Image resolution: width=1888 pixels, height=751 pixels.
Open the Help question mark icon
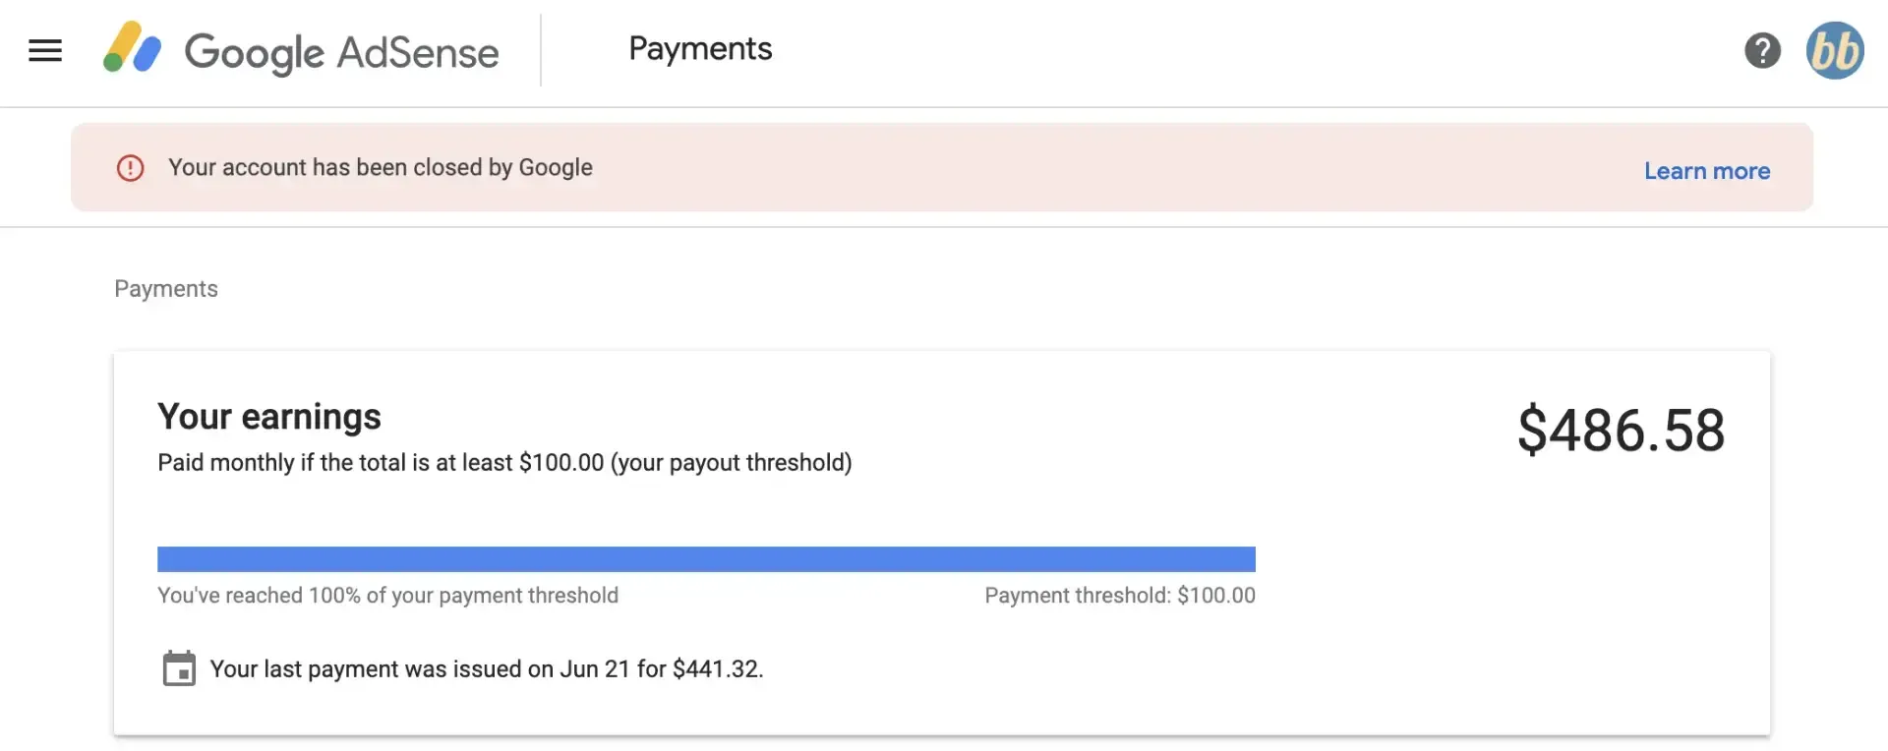(x=1762, y=50)
